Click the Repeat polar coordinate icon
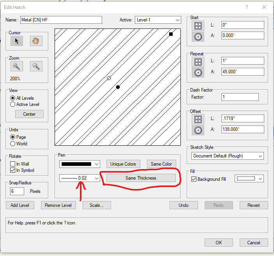Viewport: 274px width, 256px height. [x=198, y=72]
